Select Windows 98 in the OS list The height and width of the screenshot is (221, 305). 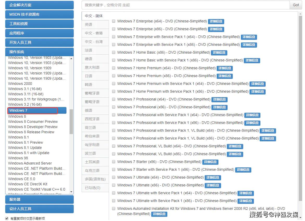[x=18, y=158]
